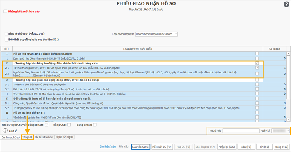Enable the bằng USB checkbox
Viewport: 291px width, 152px height.
tap(69, 125)
